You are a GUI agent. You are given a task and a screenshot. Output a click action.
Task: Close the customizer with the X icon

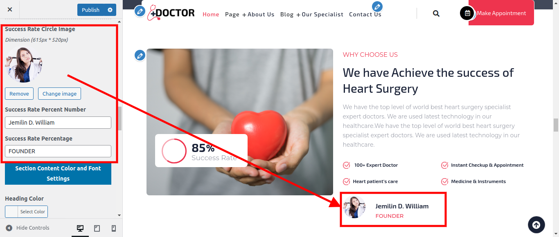(10, 9)
